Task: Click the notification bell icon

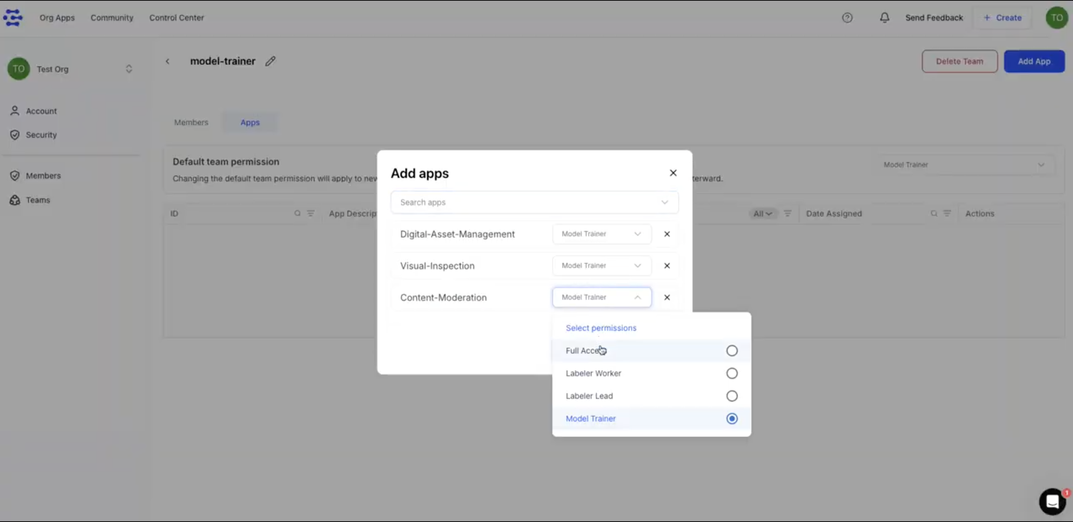Action: click(885, 17)
